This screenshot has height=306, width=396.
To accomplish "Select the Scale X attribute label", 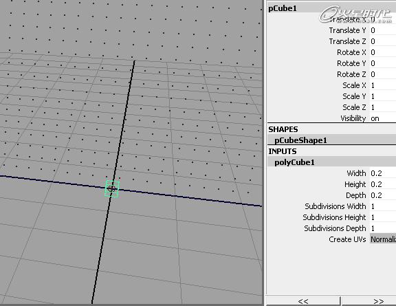I will (x=354, y=85).
